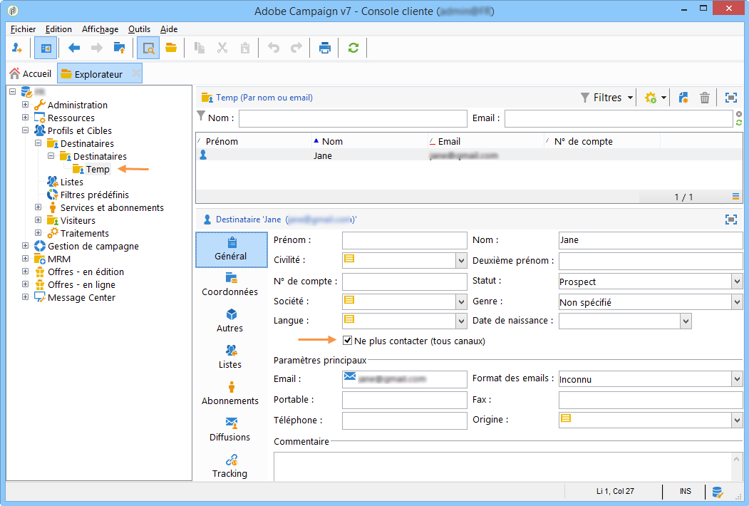Maximize the recipient detail pane icon
Image resolution: width=749 pixels, height=506 pixels.
731,220
